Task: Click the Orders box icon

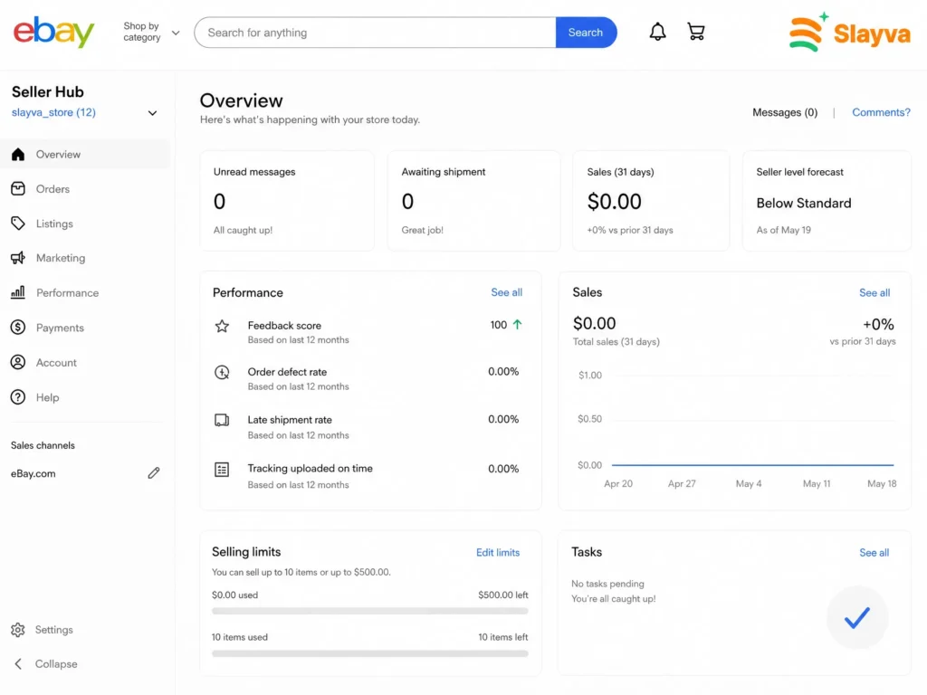Action: (x=18, y=188)
